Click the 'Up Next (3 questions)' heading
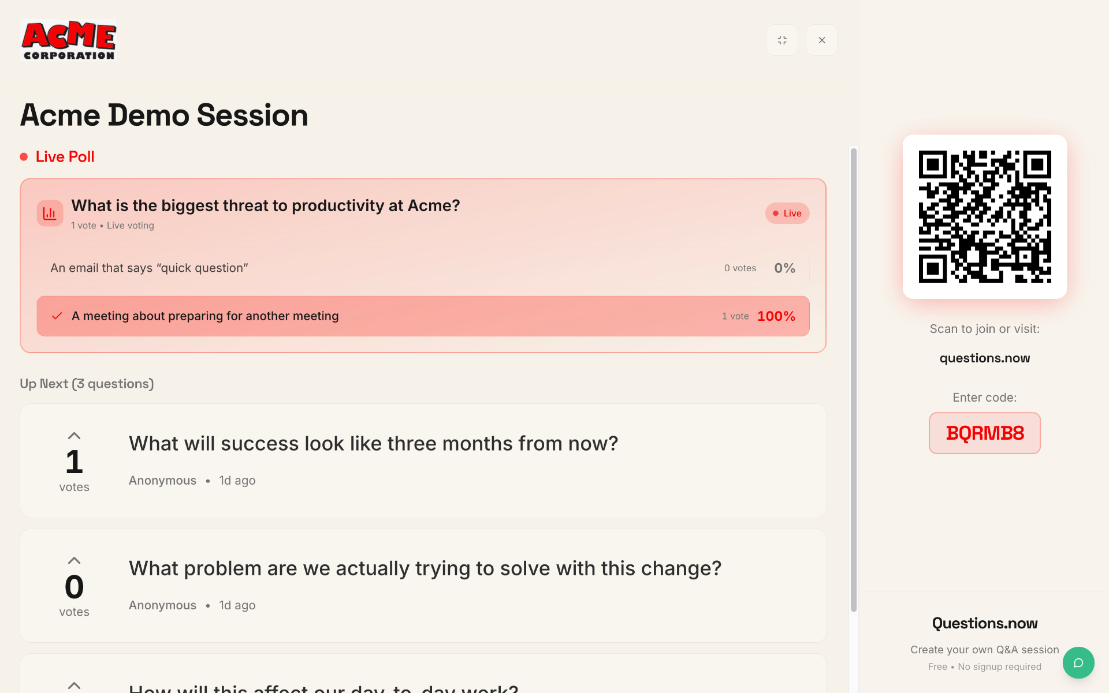 87,384
